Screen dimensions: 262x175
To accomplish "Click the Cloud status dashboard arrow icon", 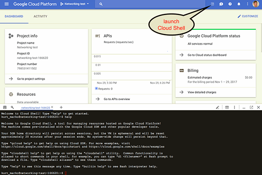I will tap(182, 55).
